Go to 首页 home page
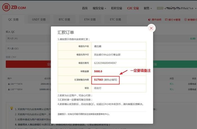 pos(85,8)
